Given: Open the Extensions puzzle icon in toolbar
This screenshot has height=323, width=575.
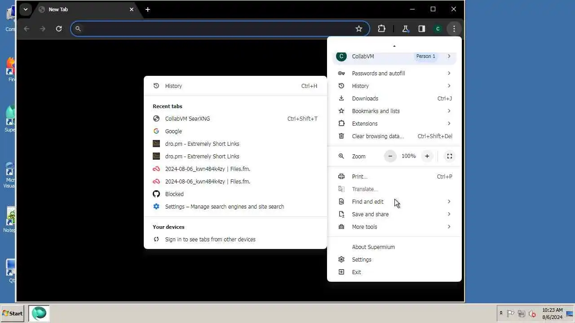Looking at the screenshot, I should [x=381, y=29].
